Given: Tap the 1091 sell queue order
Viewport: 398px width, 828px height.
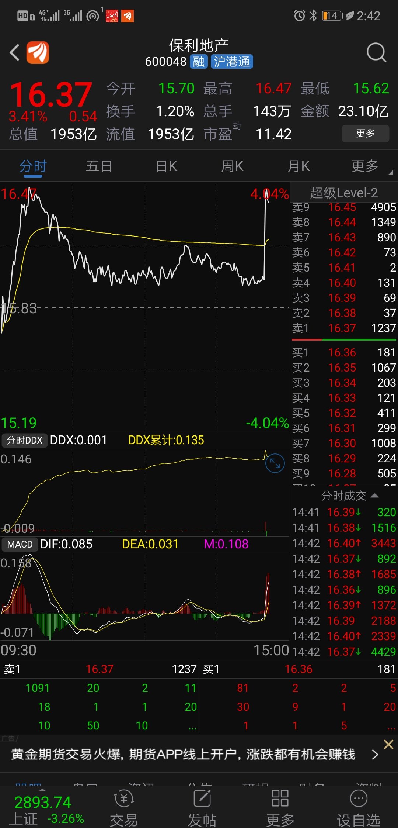Looking at the screenshot, I should (38, 688).
